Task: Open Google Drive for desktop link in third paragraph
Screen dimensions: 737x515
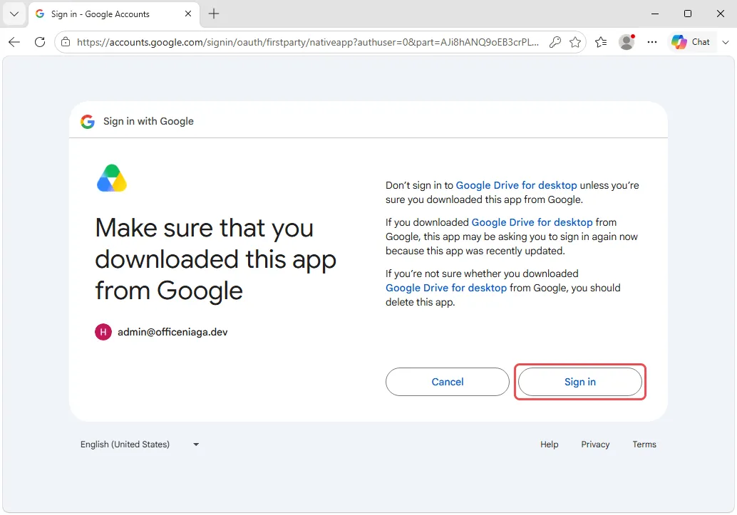Action: click(x=446, y=288)
